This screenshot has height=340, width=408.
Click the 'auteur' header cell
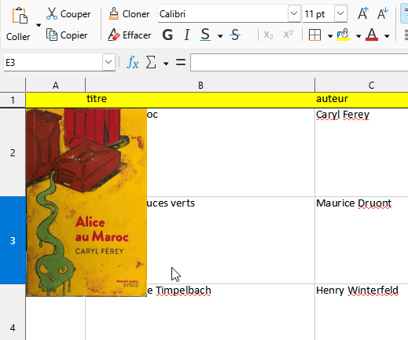(x=362, y=100)
